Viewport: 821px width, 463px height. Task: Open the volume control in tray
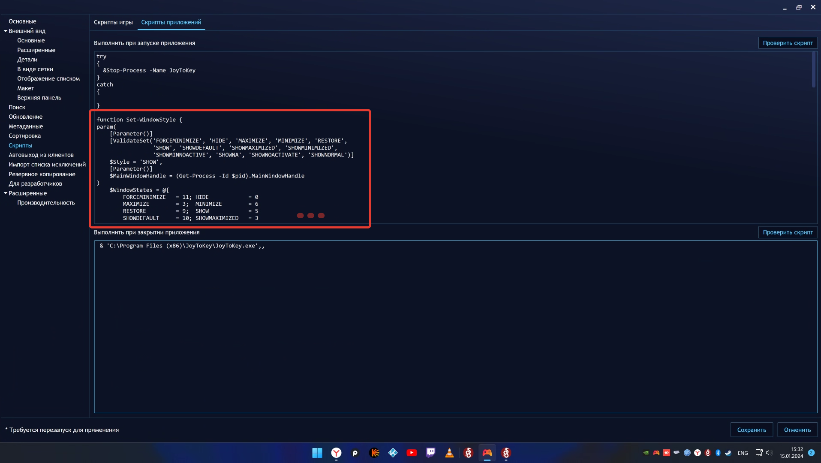[x=769, y=453]
